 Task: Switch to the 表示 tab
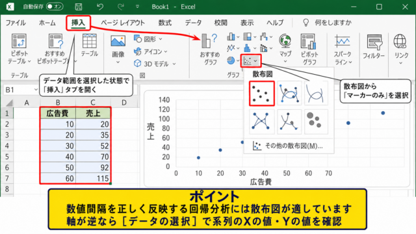pos(247,23)
